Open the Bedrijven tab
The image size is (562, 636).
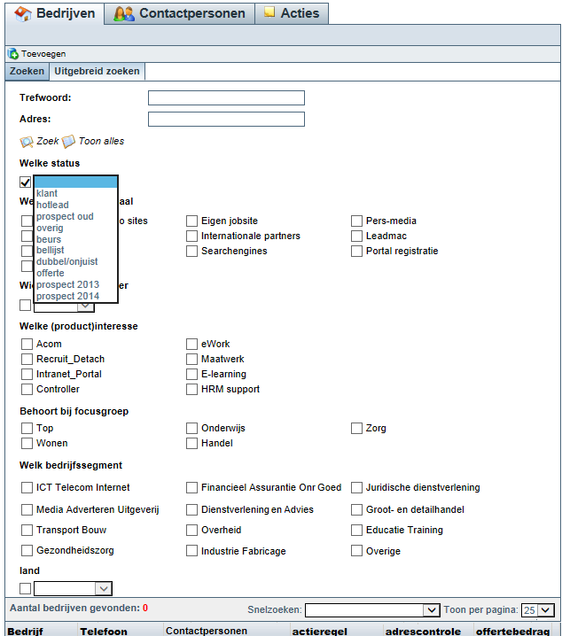tap(55, 14)
